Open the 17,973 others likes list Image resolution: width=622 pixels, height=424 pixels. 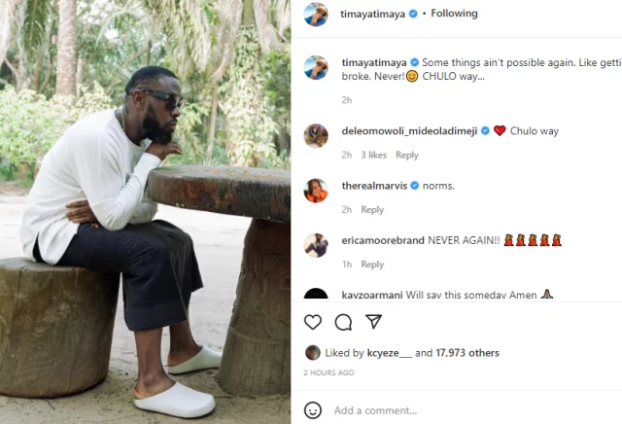pyautogui.click(x=468, y=353)
